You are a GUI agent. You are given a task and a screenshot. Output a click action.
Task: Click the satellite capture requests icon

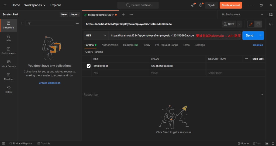[x=193, y=5]
